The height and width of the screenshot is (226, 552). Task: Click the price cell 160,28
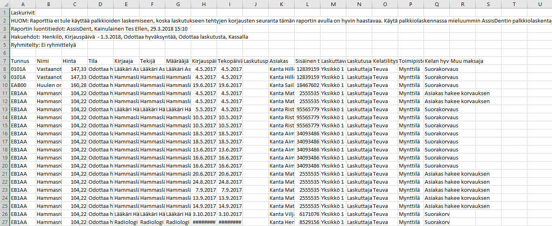(74, 85)
